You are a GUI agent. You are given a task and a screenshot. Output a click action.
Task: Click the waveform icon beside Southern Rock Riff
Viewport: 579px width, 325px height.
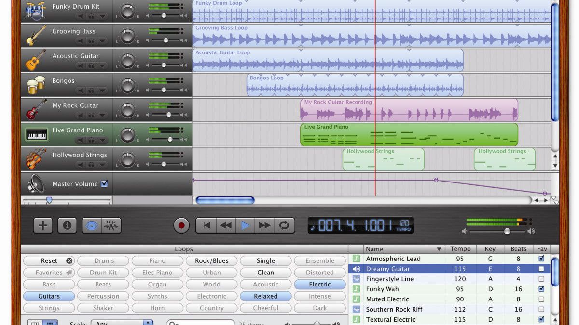tap(357, 309)
